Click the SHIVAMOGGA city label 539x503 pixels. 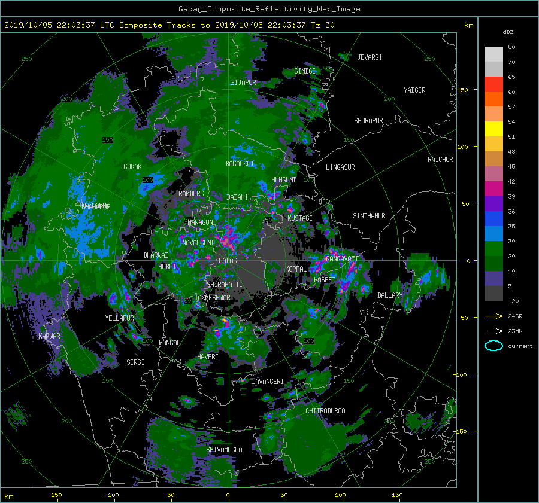tap(224, 450)
